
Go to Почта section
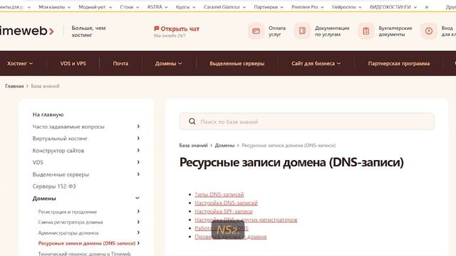coord(120,63)
